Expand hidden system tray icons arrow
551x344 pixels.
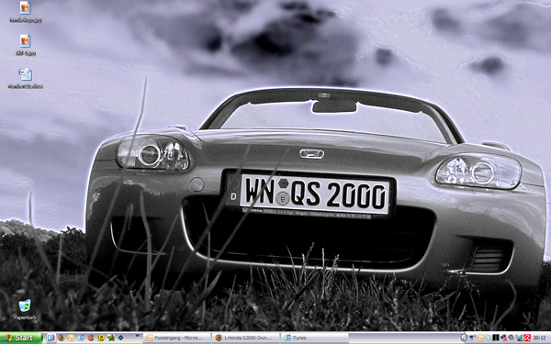pyautogui.click(x=464, y=338)
